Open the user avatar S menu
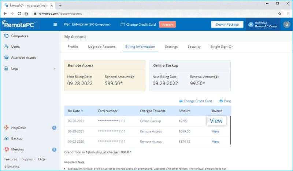Viewport: 293px width, 171px height. click(x=287, y=24)
